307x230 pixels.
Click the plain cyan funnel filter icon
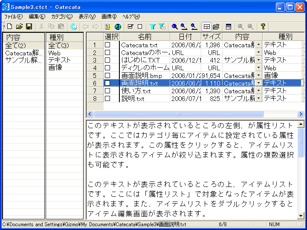152,26
